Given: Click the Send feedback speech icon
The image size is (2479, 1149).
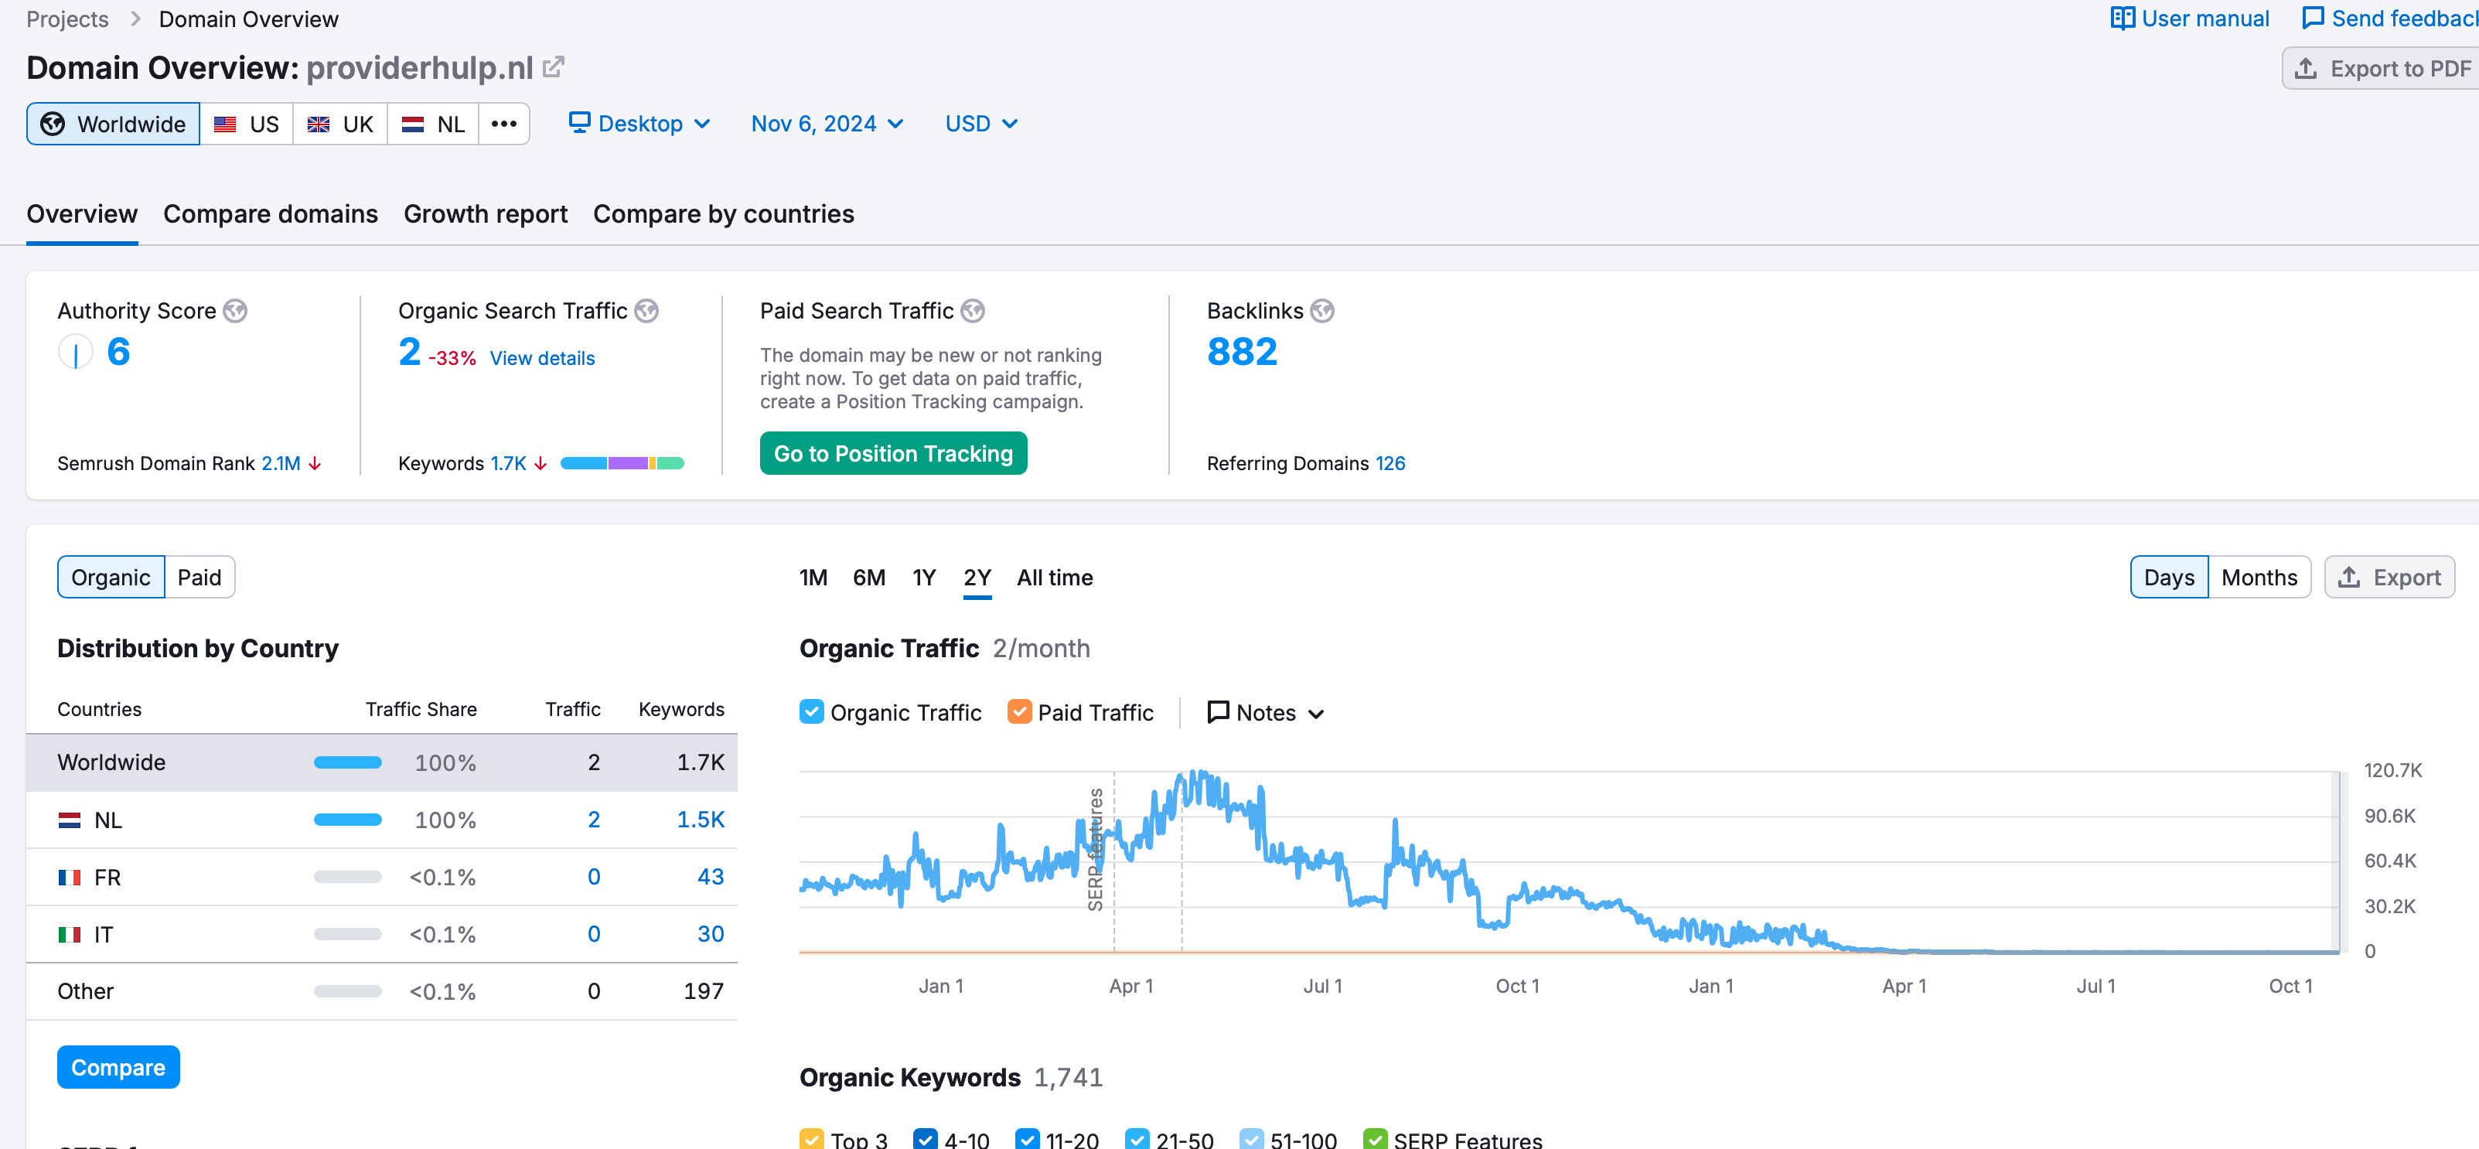Looking at the screenshot, I should (x=2313, y=19).
